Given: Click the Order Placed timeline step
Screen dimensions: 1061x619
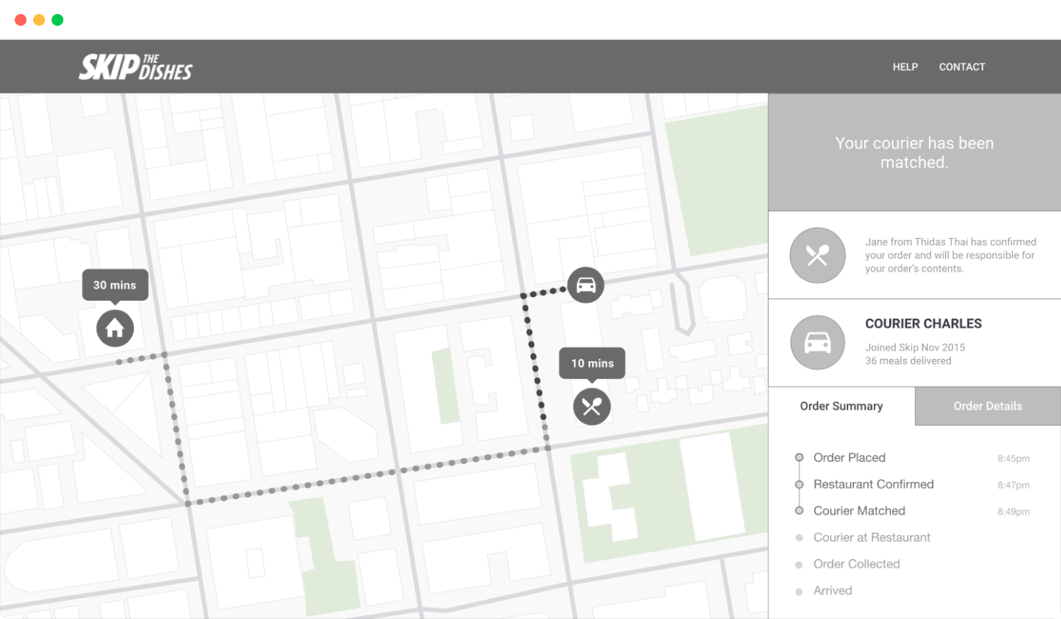Looking at the screenshot, I should [849, 458].
